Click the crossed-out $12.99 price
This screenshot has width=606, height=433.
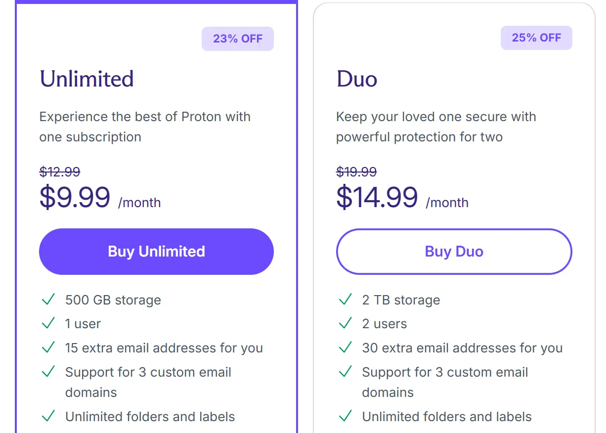pyautogui.click(x=60, y=172)
